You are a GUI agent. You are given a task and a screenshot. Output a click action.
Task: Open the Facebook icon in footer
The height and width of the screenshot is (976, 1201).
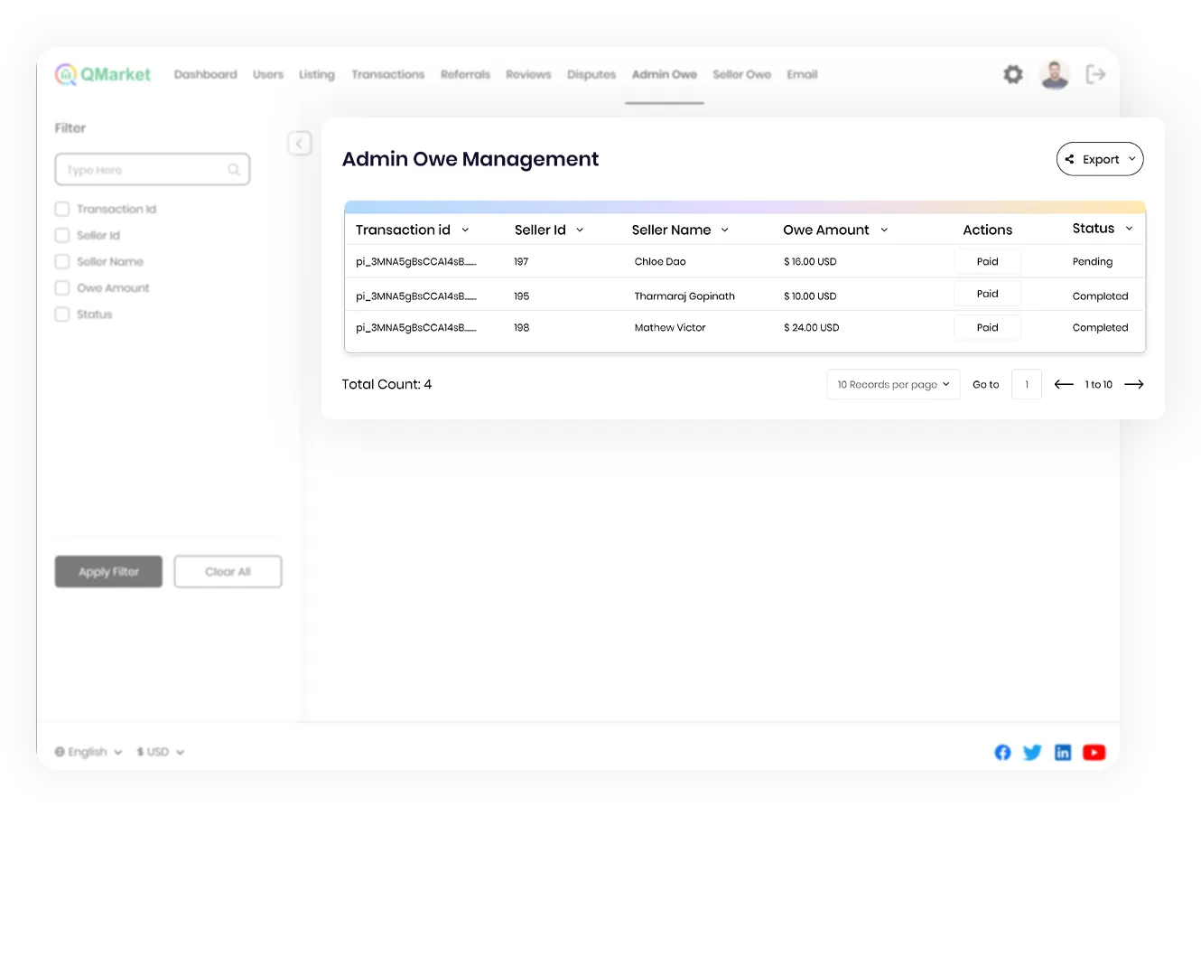(x=1002, y=753)
